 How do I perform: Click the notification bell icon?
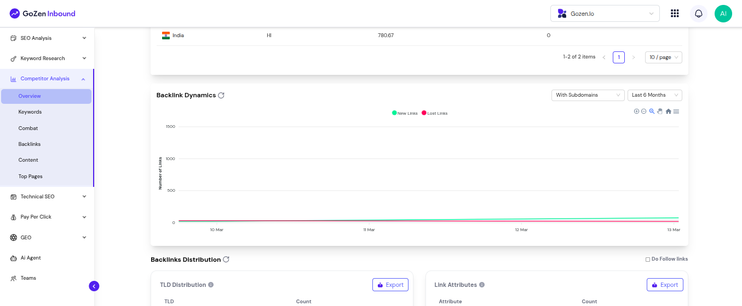pyautogui.click(x=698, y=14)
